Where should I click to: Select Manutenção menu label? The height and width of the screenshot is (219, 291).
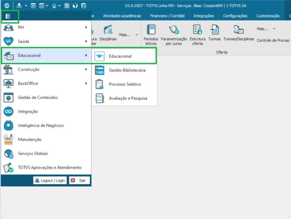click(x=30, y=139)
